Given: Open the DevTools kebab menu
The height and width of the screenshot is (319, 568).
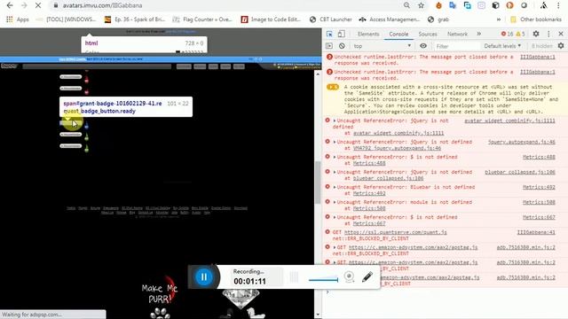Looking at the screenshot, I should coord(548,34).
